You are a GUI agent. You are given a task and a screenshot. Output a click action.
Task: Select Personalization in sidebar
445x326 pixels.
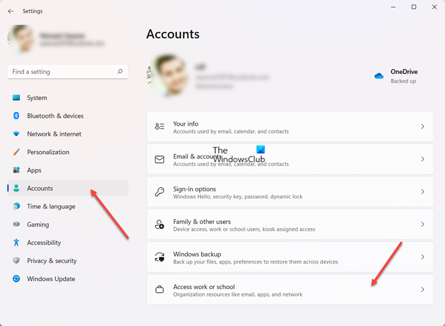click(x=68, y=152)
